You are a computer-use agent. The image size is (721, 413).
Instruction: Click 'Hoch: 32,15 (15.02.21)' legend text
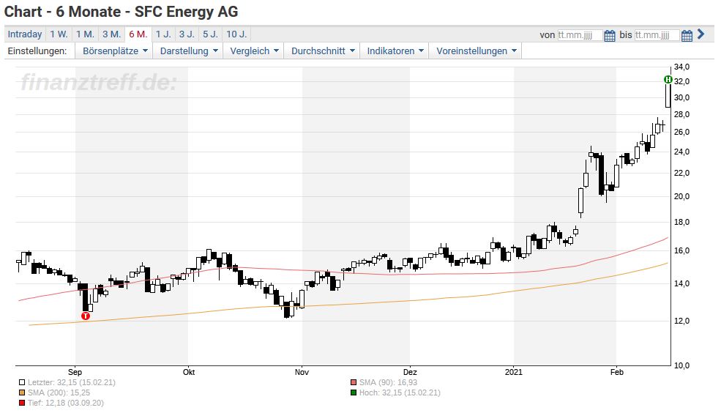[400, 392]
